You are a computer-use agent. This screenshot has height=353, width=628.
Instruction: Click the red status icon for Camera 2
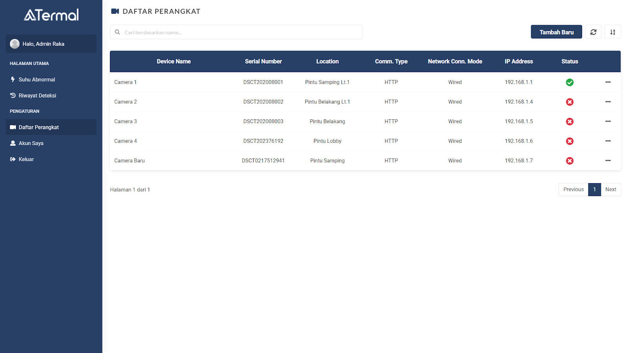pos(570,102)
